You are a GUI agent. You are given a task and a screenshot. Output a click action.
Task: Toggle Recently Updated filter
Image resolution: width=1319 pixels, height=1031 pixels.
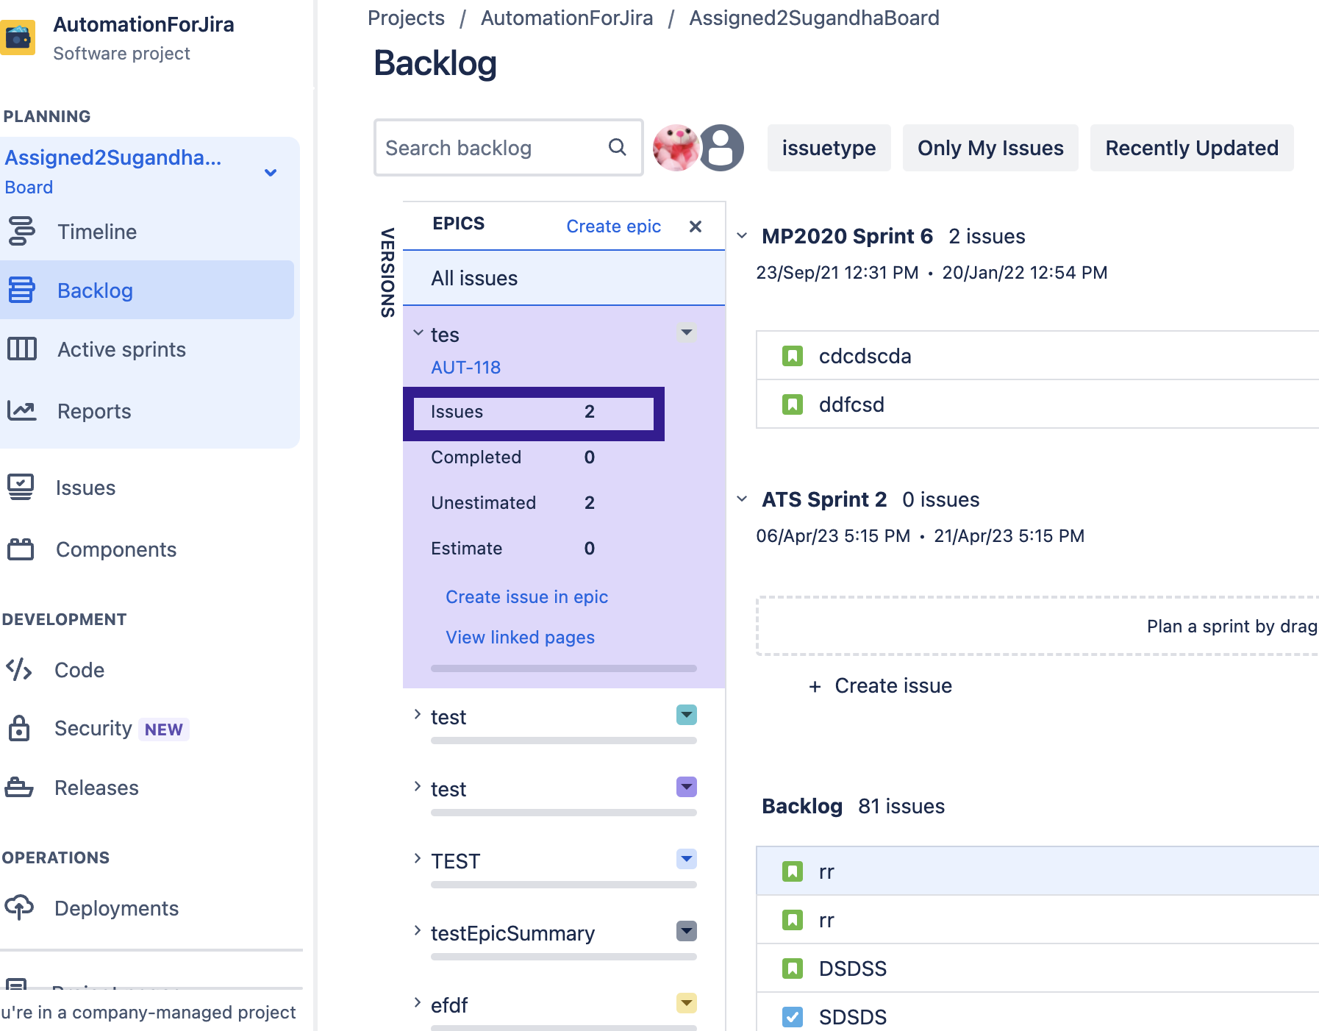[x=1191, y=148]
